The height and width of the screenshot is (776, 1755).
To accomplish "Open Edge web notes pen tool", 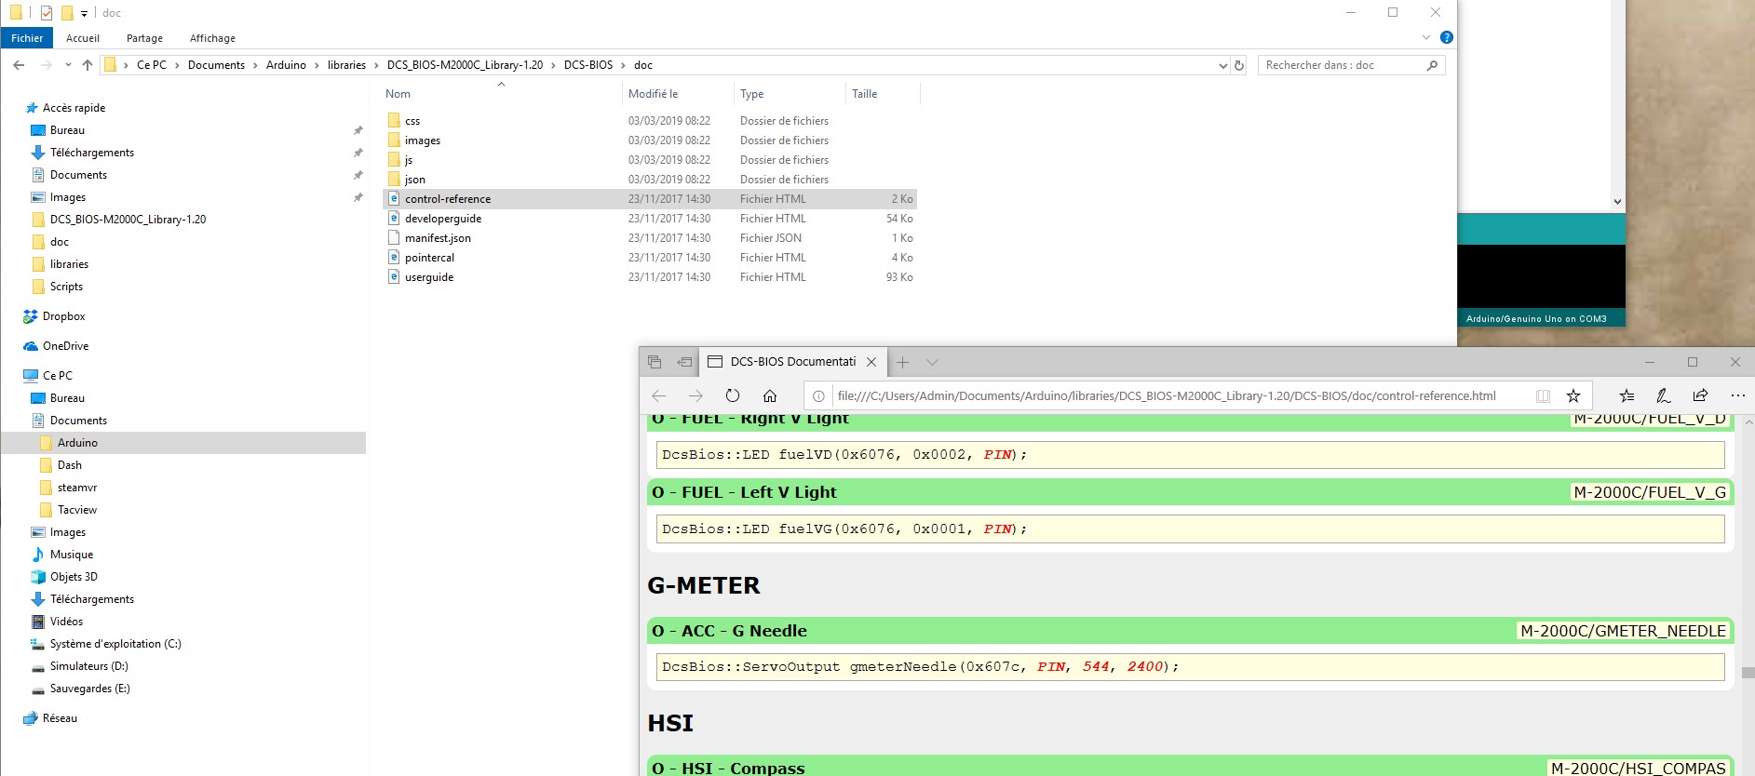I will click(1664, 395).
